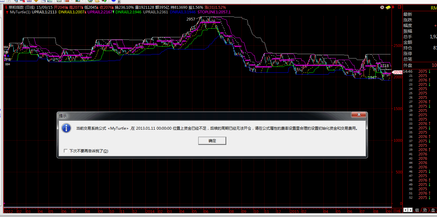Close the 提示 dialog with the X

pos(358,115)
